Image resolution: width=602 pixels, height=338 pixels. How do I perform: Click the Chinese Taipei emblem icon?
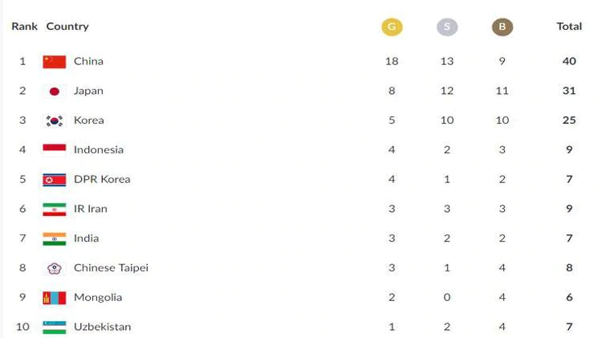click(x=54, y=268)
